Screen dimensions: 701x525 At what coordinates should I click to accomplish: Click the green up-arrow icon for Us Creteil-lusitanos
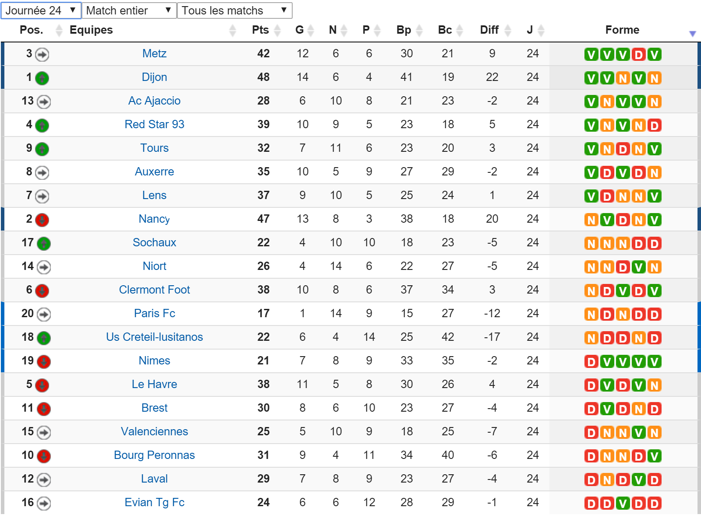(44, 338)
